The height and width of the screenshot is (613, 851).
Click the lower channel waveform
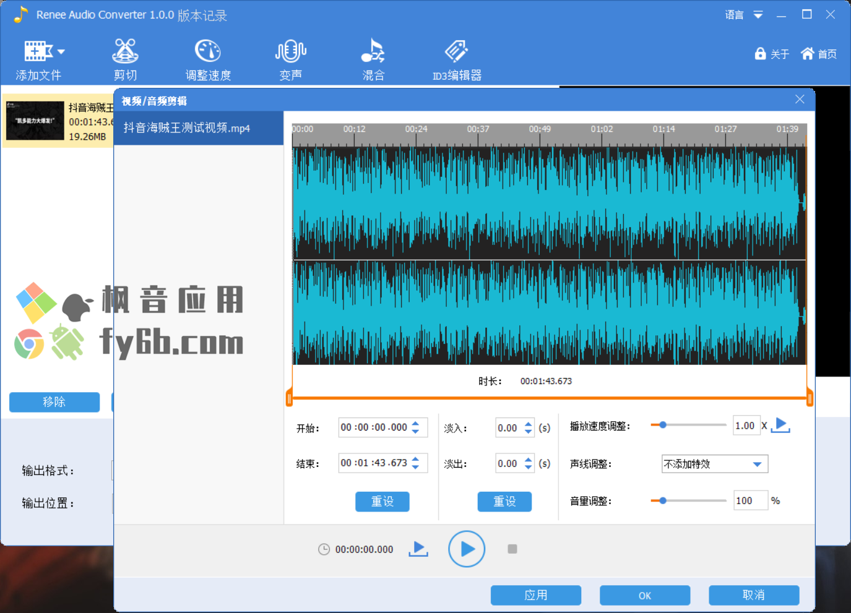click(549, 313)
